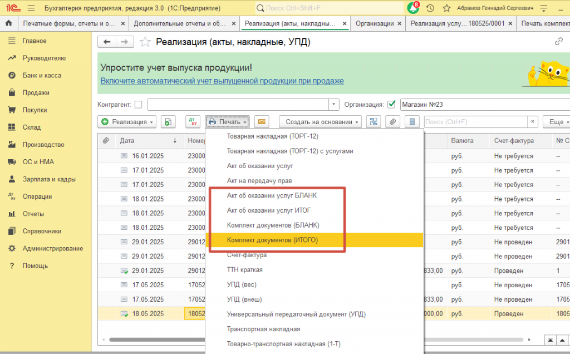The height and width of the screenshot is (354, 570).
Task: Open the history clock icon
Action: point(430,8)
